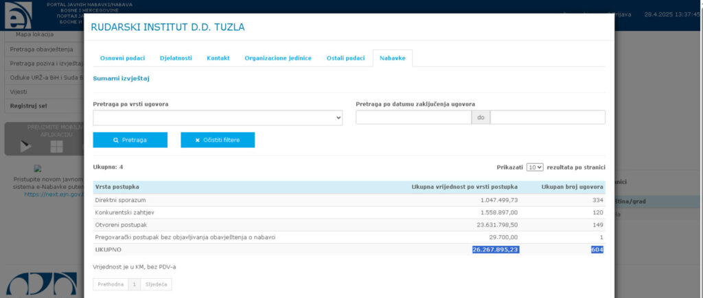Click the highlighted total 26.267.895,23
Viewport: 703px width, 298px height.
click(496, 249)
